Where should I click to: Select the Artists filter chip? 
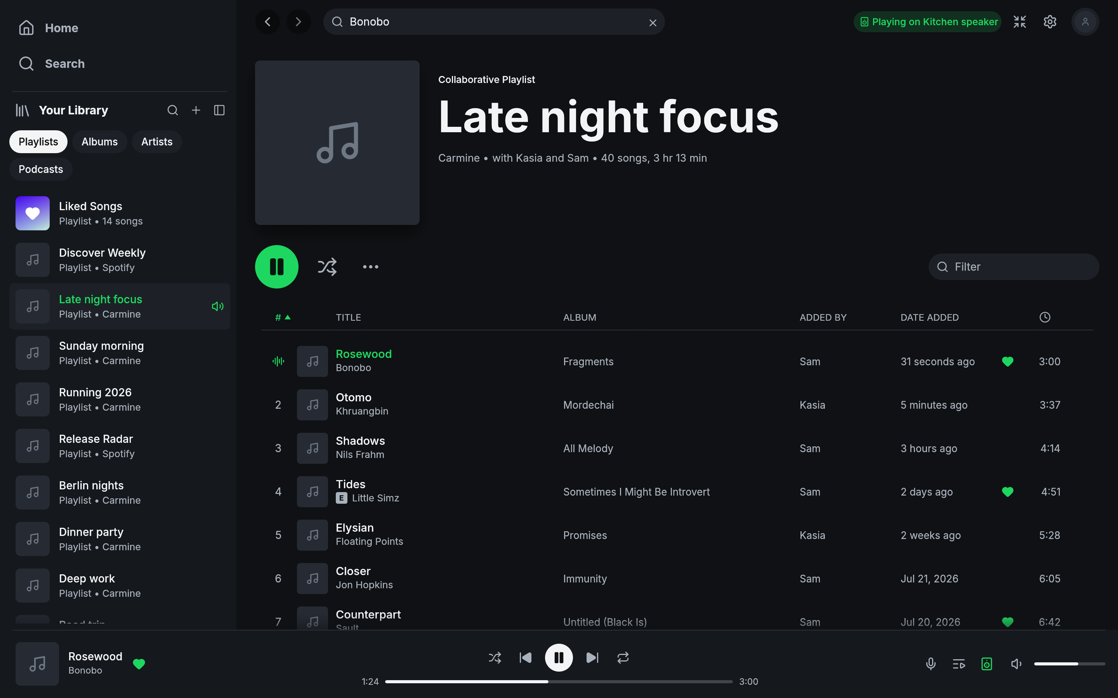click(x=156, y=142)
